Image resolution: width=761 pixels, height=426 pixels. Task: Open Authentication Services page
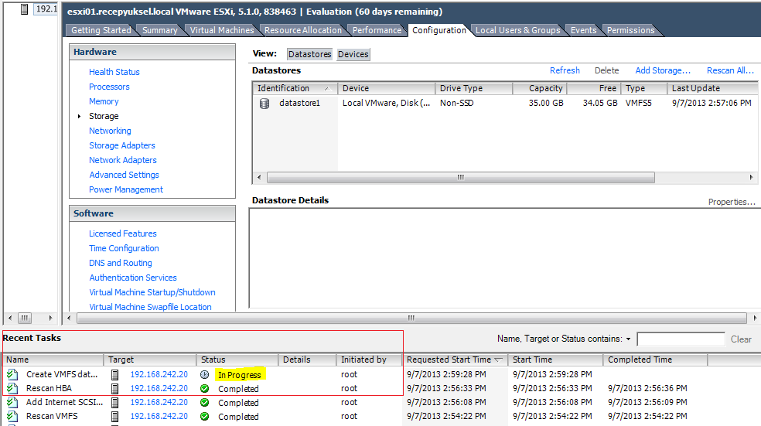(x=133, y=278)
